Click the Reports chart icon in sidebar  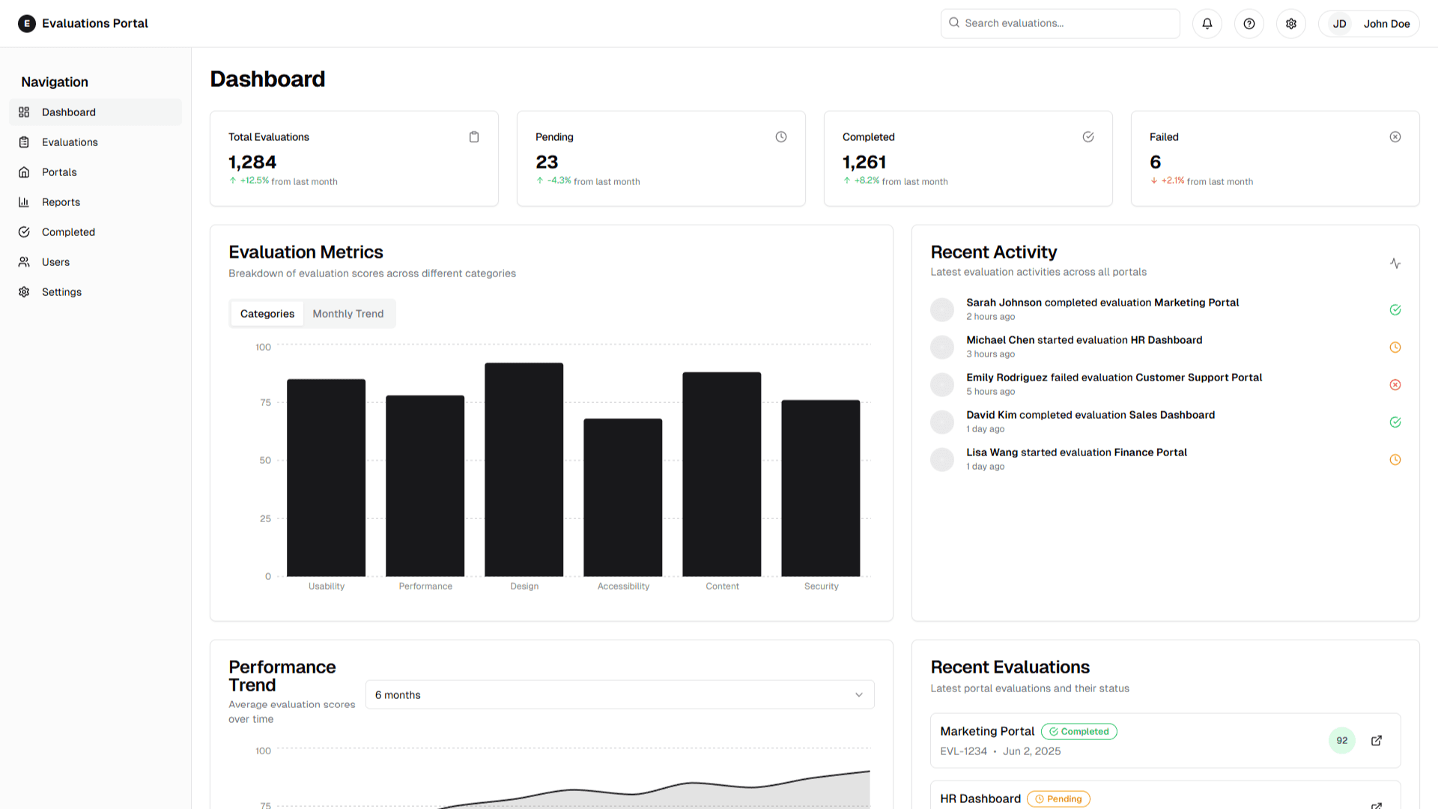pos(24,202)
